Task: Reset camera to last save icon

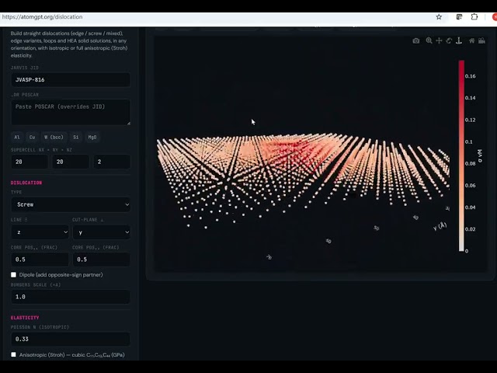Action: coord(481,40)
